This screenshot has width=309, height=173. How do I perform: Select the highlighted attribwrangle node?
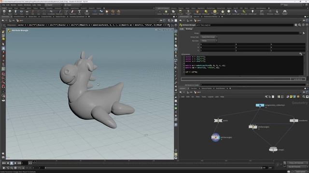click(216, 137)
